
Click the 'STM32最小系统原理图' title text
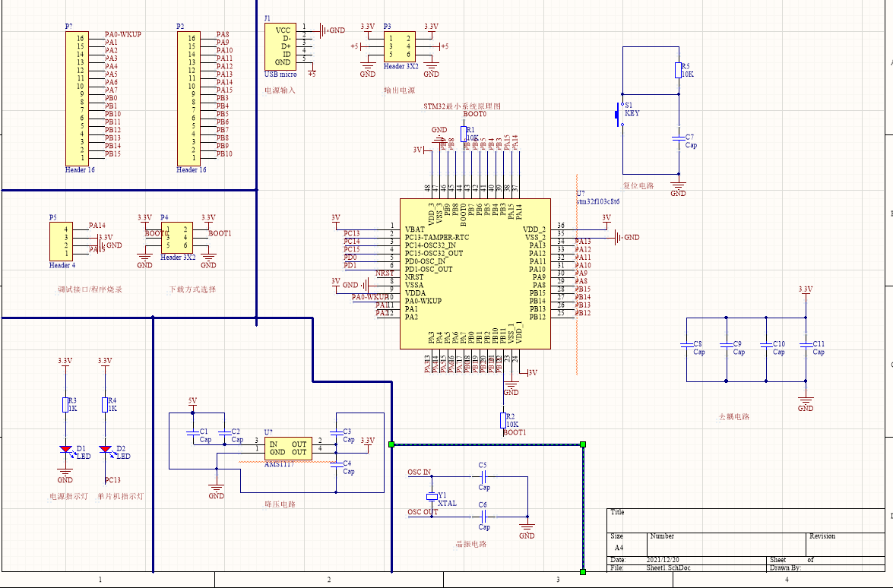coord(462,106)
